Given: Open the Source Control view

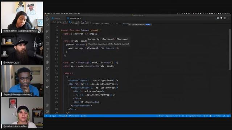Looking at the screenshot, I should 47,31.
